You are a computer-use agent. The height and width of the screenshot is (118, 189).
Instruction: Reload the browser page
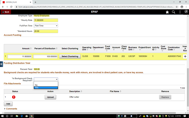point(11,7)
